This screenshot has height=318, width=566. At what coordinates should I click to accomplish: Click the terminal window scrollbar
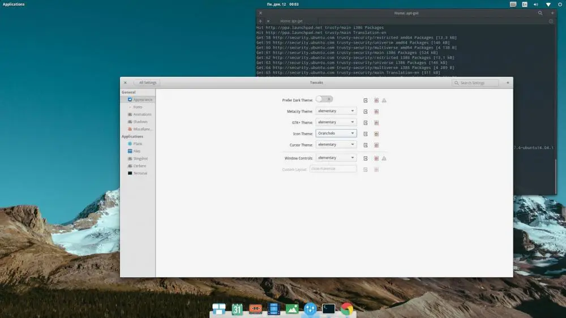(555, 176)
